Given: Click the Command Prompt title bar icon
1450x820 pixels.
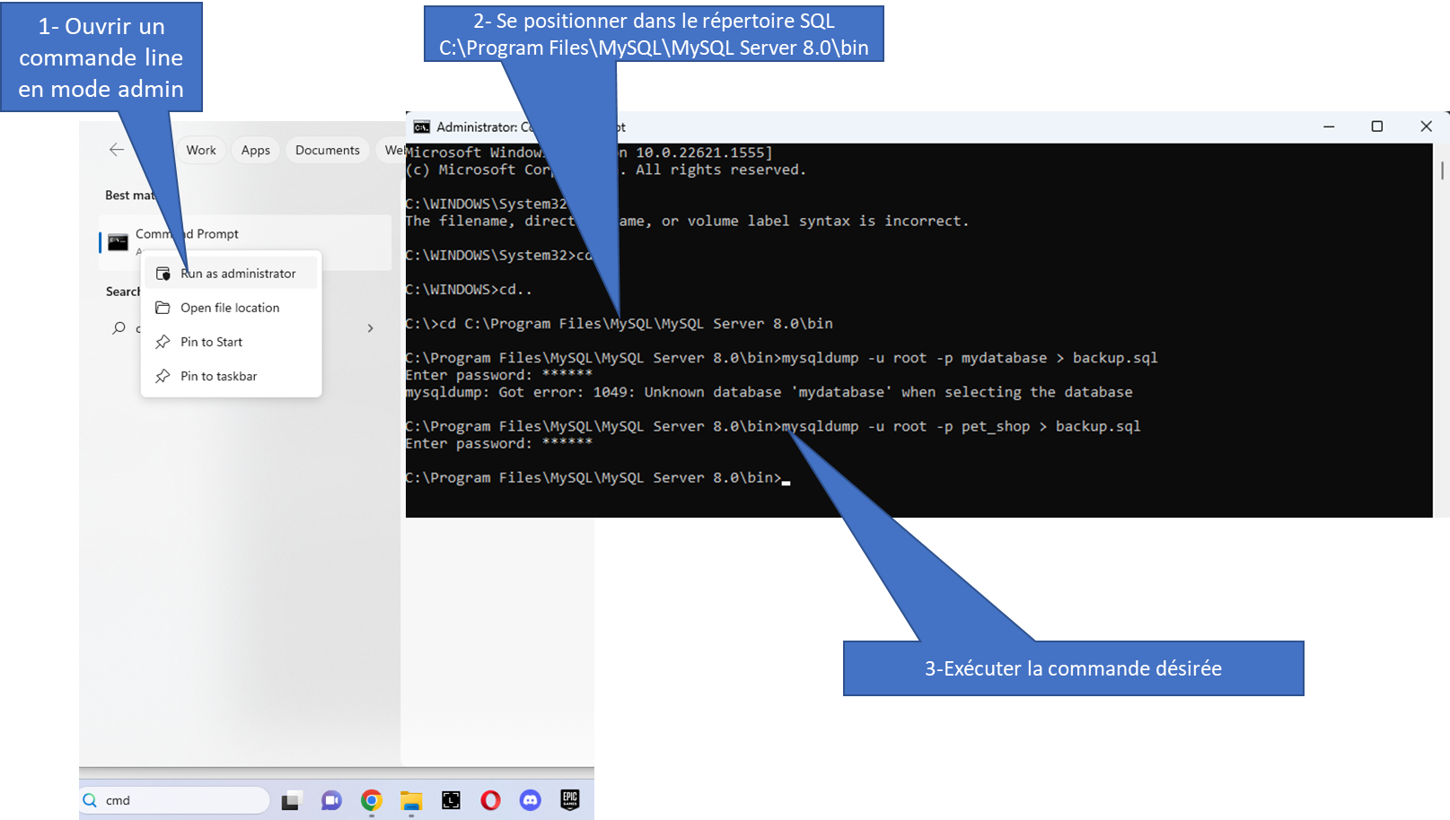Looking at the screenshot, I should (x=422, y=127).
